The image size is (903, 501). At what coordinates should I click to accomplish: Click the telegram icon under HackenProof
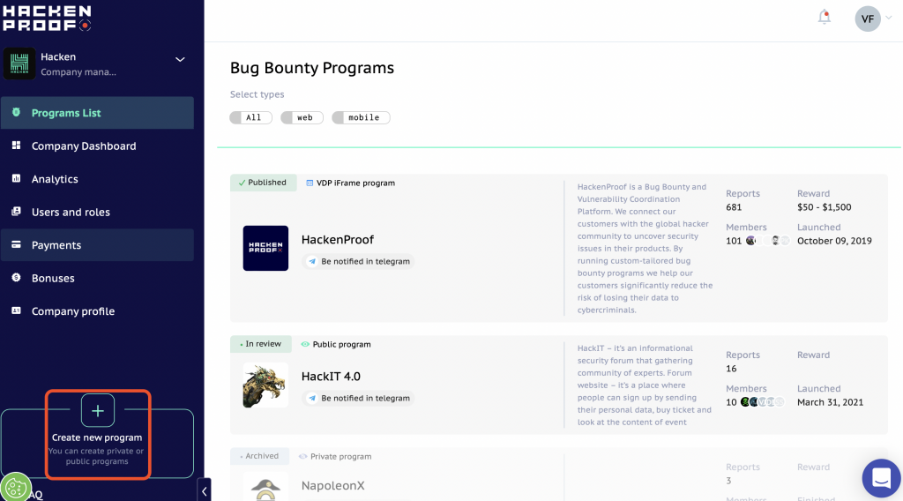(312, 261)
